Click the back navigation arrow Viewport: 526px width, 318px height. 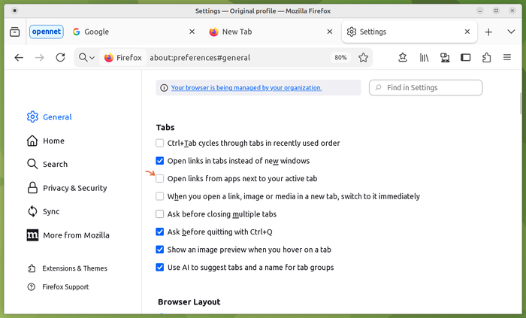[19, 58]
